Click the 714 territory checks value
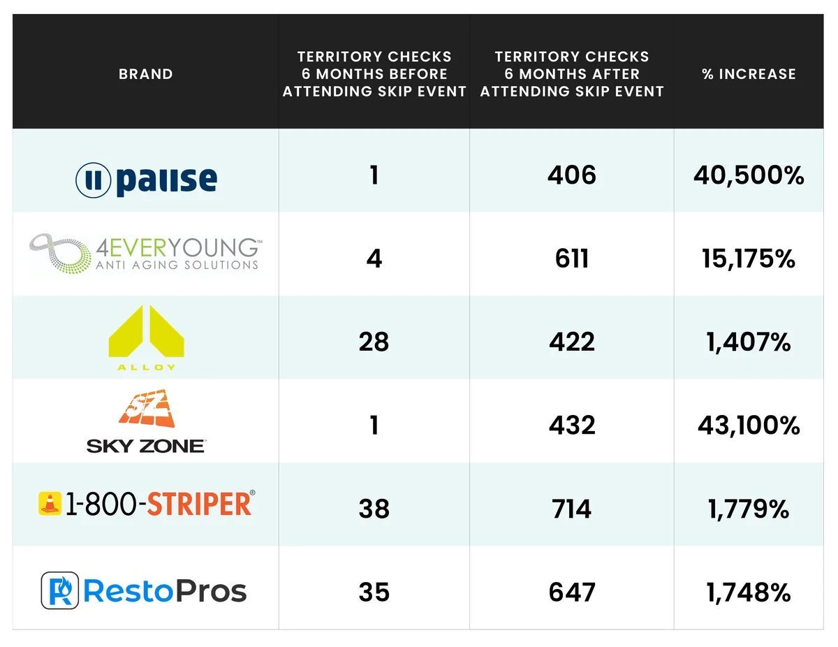838x647 pixels. click(x=572, y=509)
